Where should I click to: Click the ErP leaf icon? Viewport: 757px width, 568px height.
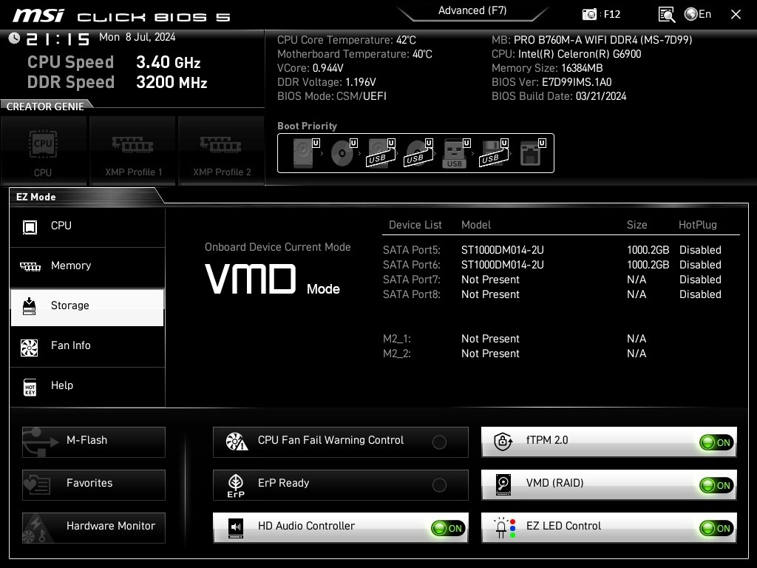click(x=236, y=485)
